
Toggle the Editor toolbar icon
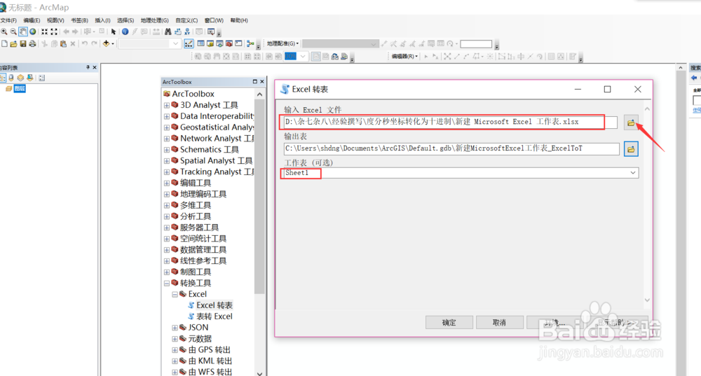[189, 44]
